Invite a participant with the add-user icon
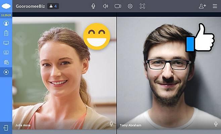Screen dimensions: 221x134 coord(202,6)
